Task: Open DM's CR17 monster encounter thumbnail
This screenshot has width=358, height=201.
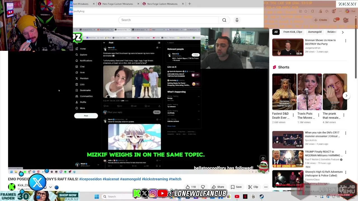Action: pyautogui.click(x=288, y=140)
